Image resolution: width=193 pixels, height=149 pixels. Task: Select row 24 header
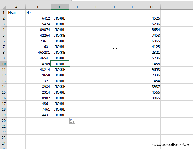pyautogui.click(x=3, y=144)
